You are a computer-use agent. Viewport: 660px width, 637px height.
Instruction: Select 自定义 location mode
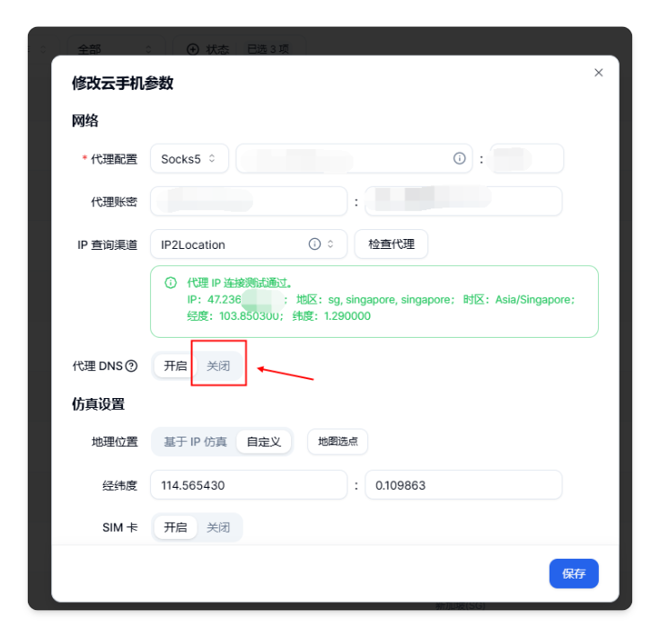pyautogui.click(x=263, y=442)
